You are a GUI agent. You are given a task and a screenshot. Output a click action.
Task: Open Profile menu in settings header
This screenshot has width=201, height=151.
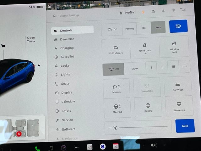[127, 13]
